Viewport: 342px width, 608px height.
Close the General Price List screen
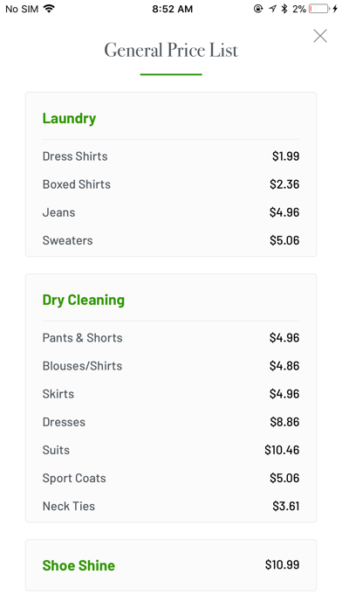tap(320, 36)
